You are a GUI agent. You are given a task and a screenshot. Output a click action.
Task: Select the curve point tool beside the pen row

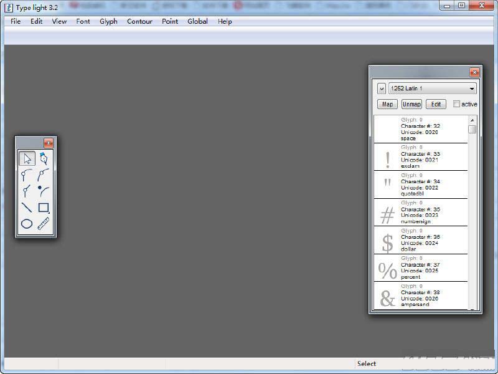pyautogui.click(x=27, y=175)
